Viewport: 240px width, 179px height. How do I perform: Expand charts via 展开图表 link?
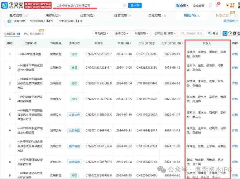(x=230, y=21)
